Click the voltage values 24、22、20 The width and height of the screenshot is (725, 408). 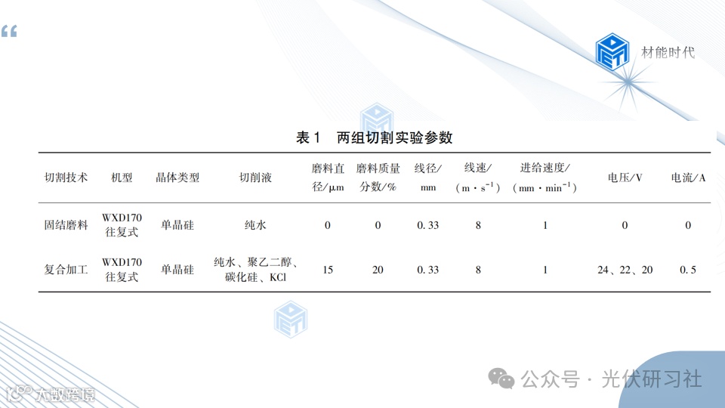coord(625,270)
